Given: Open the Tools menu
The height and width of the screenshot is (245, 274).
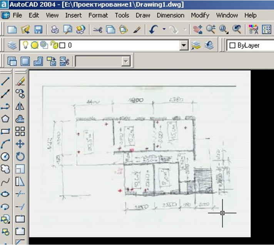Looking at the screenshot, I should coord(122,15).
